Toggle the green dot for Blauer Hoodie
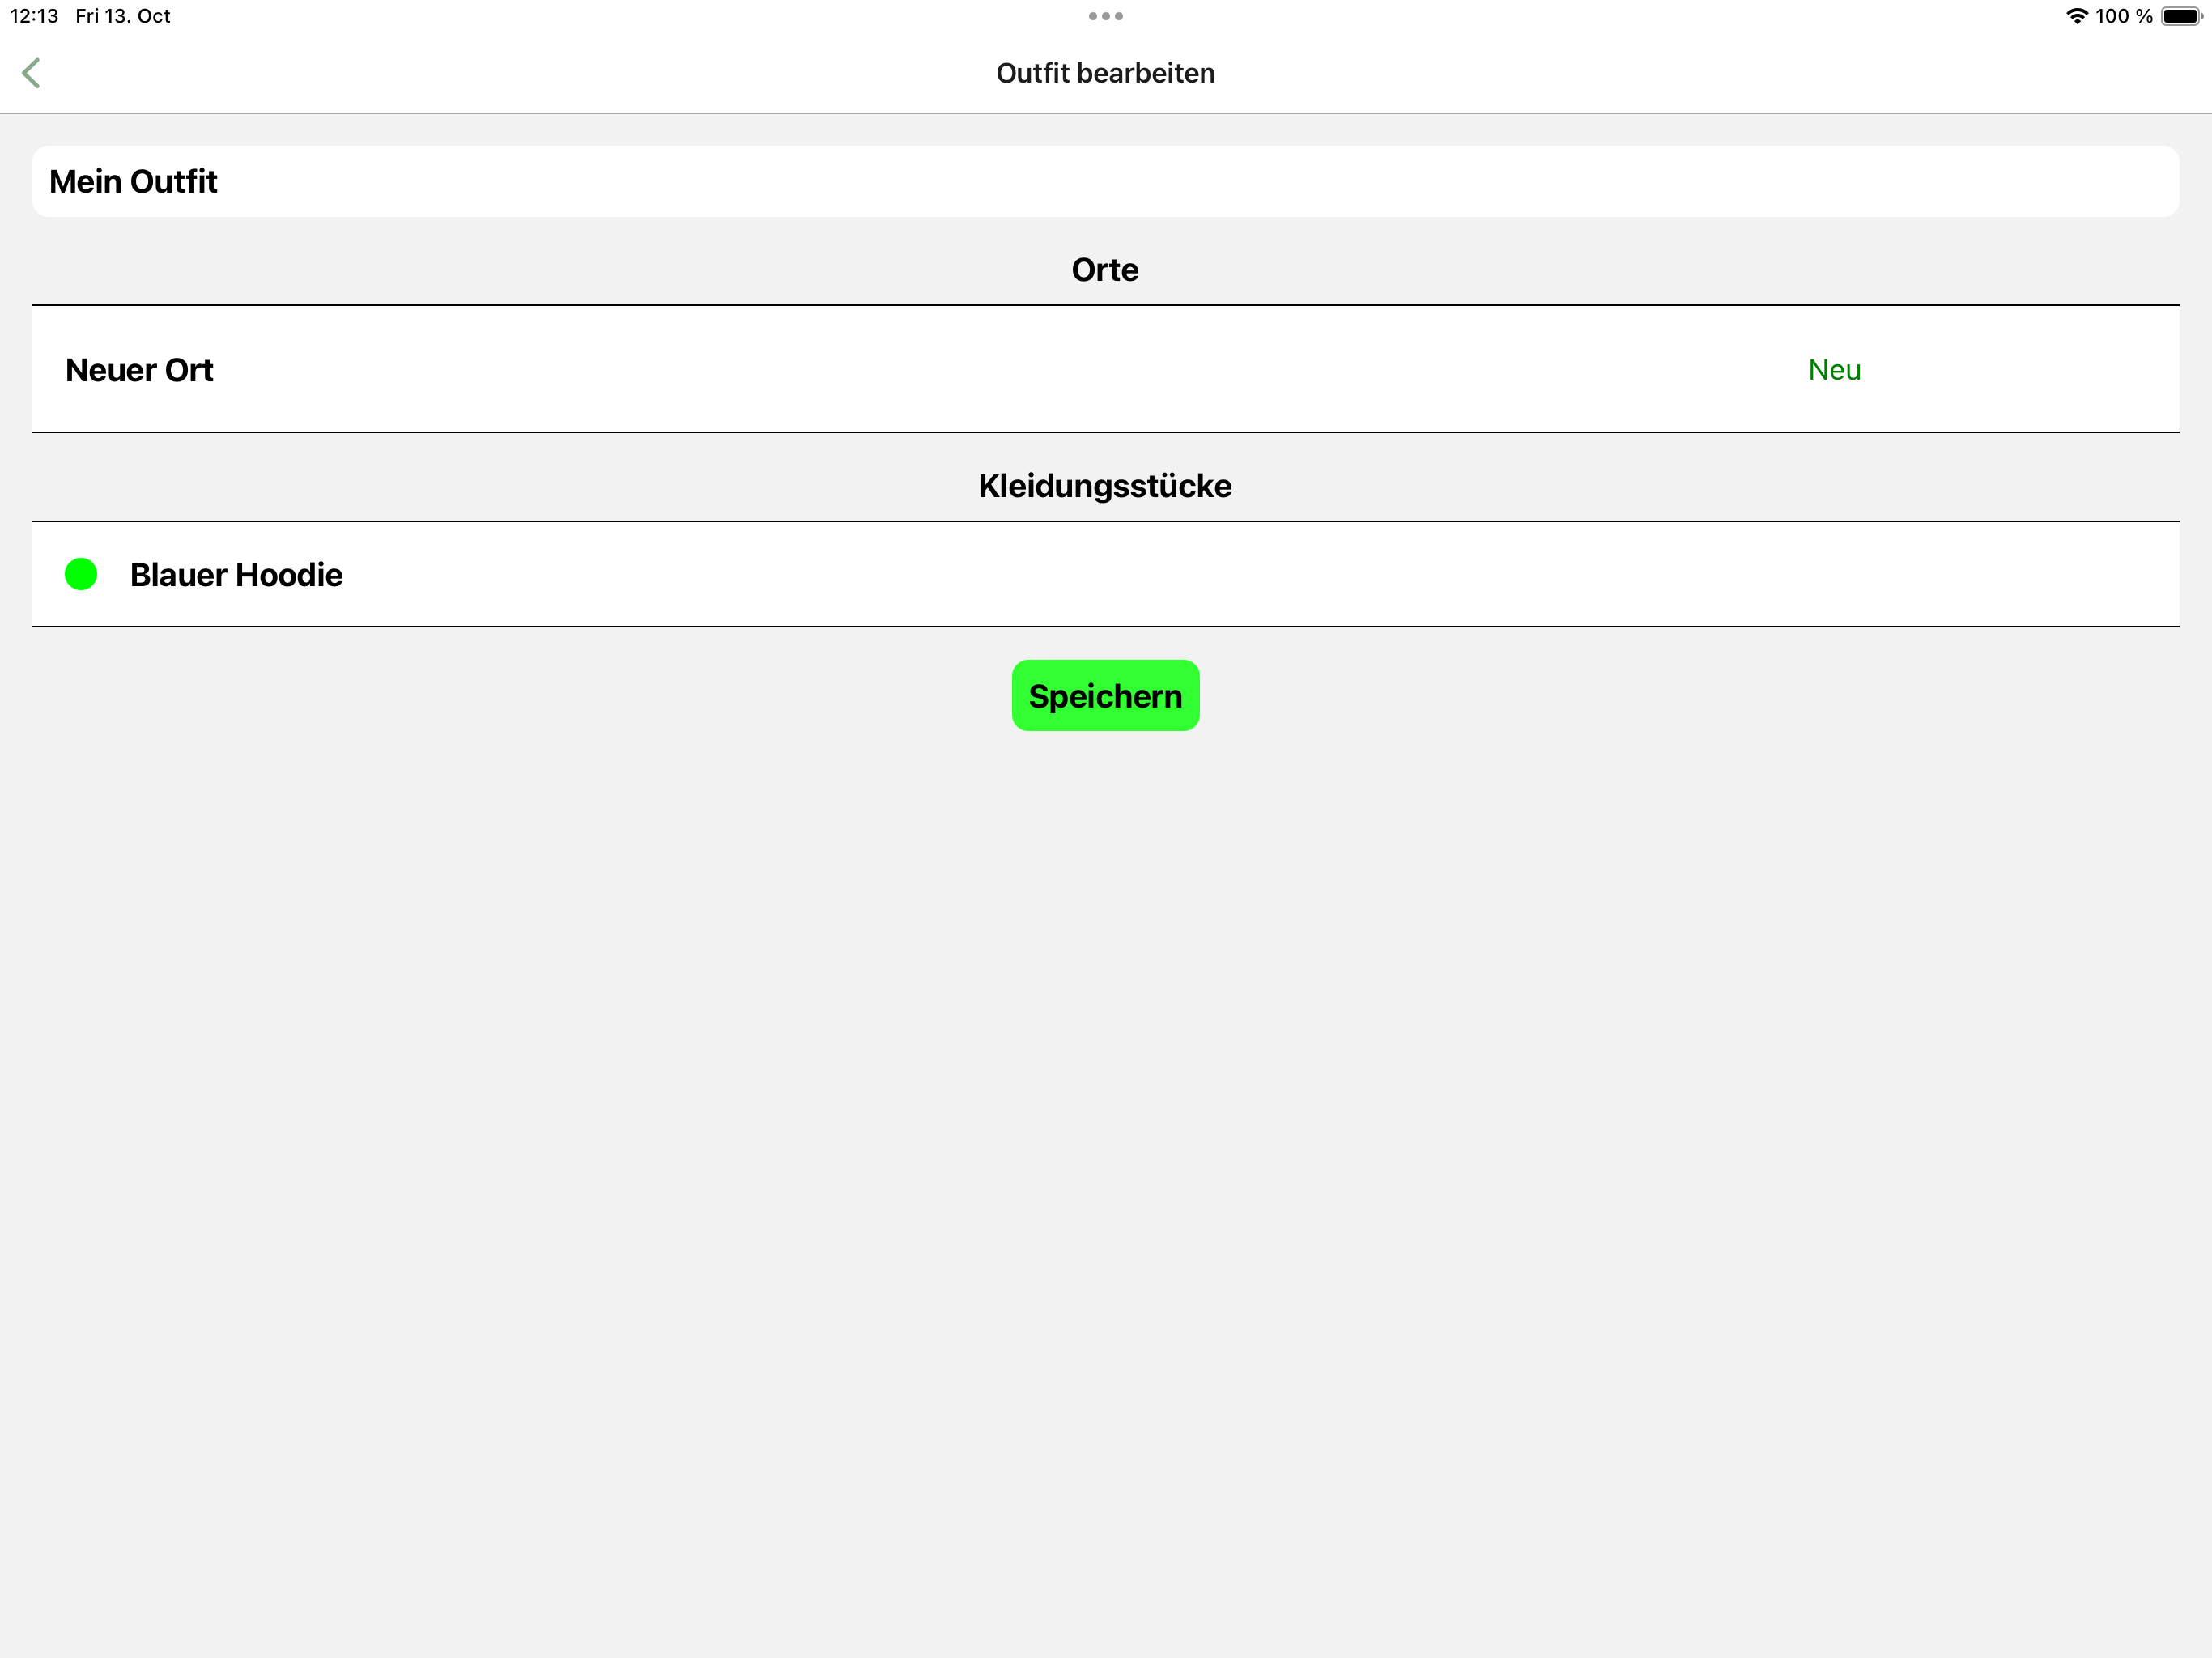This screenshot has width=2212, height=1658. click(81, 574)
